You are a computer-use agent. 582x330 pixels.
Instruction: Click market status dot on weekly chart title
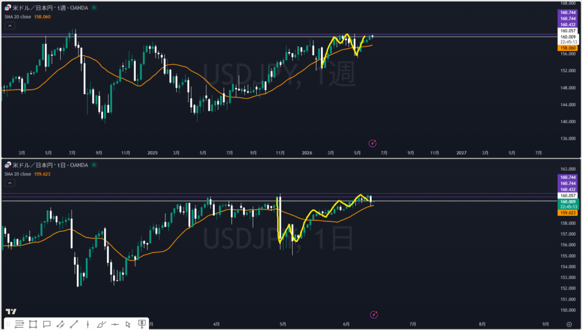[93, 8]
